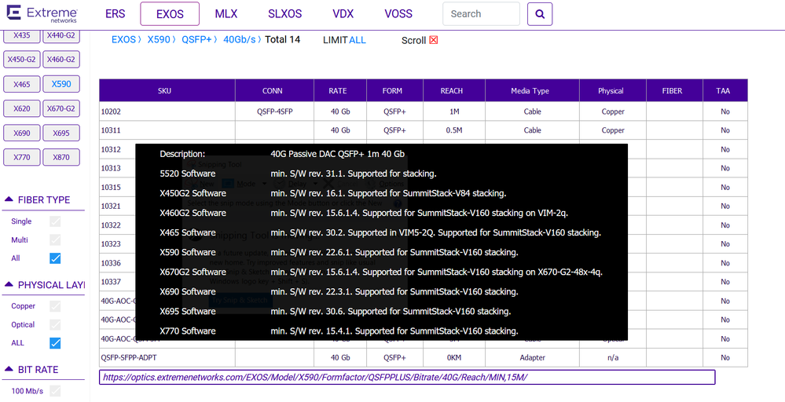The height and width of the screenshot is (402, 785).
Task: Toggle the fiber type All checkbox
Action: click(x=55, y=258)
